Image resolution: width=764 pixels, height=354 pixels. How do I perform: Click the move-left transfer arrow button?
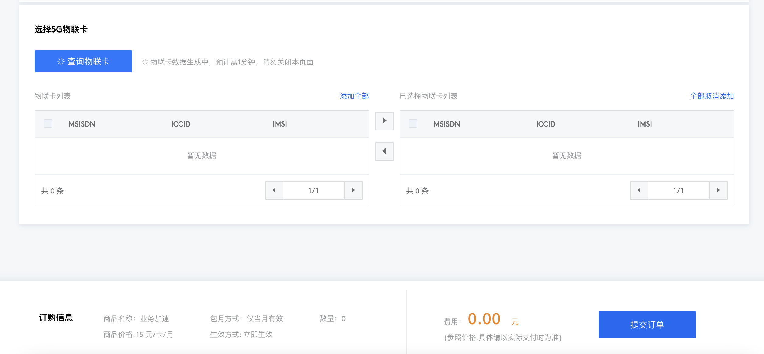click(384, 151)
